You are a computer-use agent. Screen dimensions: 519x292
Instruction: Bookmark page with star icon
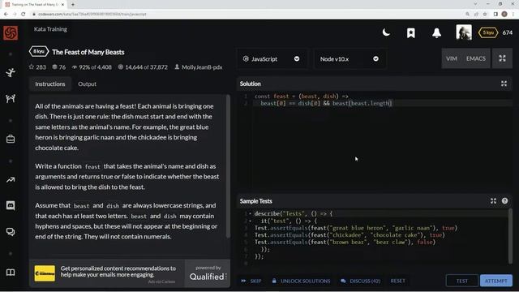[x=485, y=14]
